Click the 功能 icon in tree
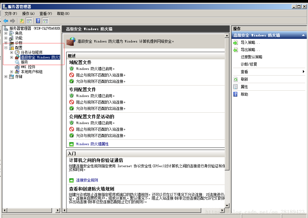 coord(12,38)
